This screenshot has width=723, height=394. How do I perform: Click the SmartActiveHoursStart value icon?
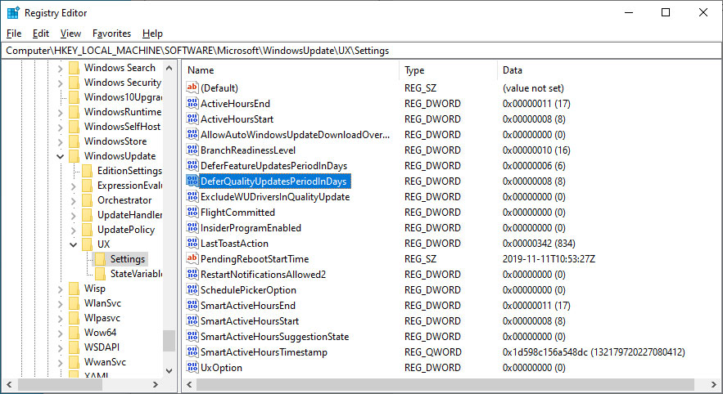[x=192, y=320]
